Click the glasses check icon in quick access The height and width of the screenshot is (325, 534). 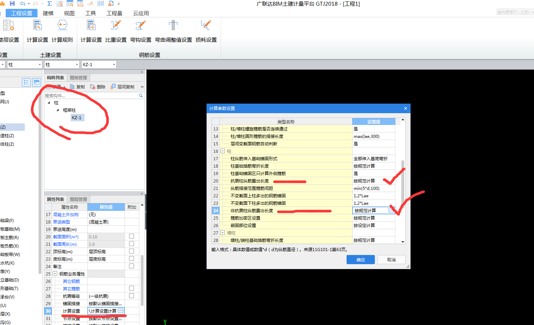[x=80, y=4]
